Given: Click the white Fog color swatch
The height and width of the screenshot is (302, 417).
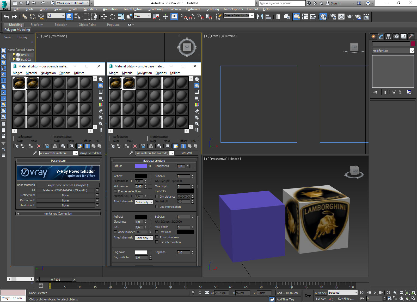Looking at the screenshot, I should pyautogui.click(x=141, y=252).
